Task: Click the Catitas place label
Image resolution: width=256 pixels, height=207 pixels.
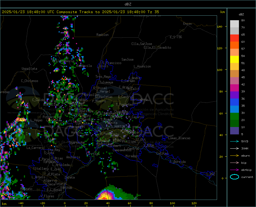Action: pos(162,153)
